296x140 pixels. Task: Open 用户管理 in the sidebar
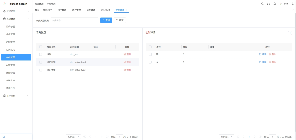point(16,27)
